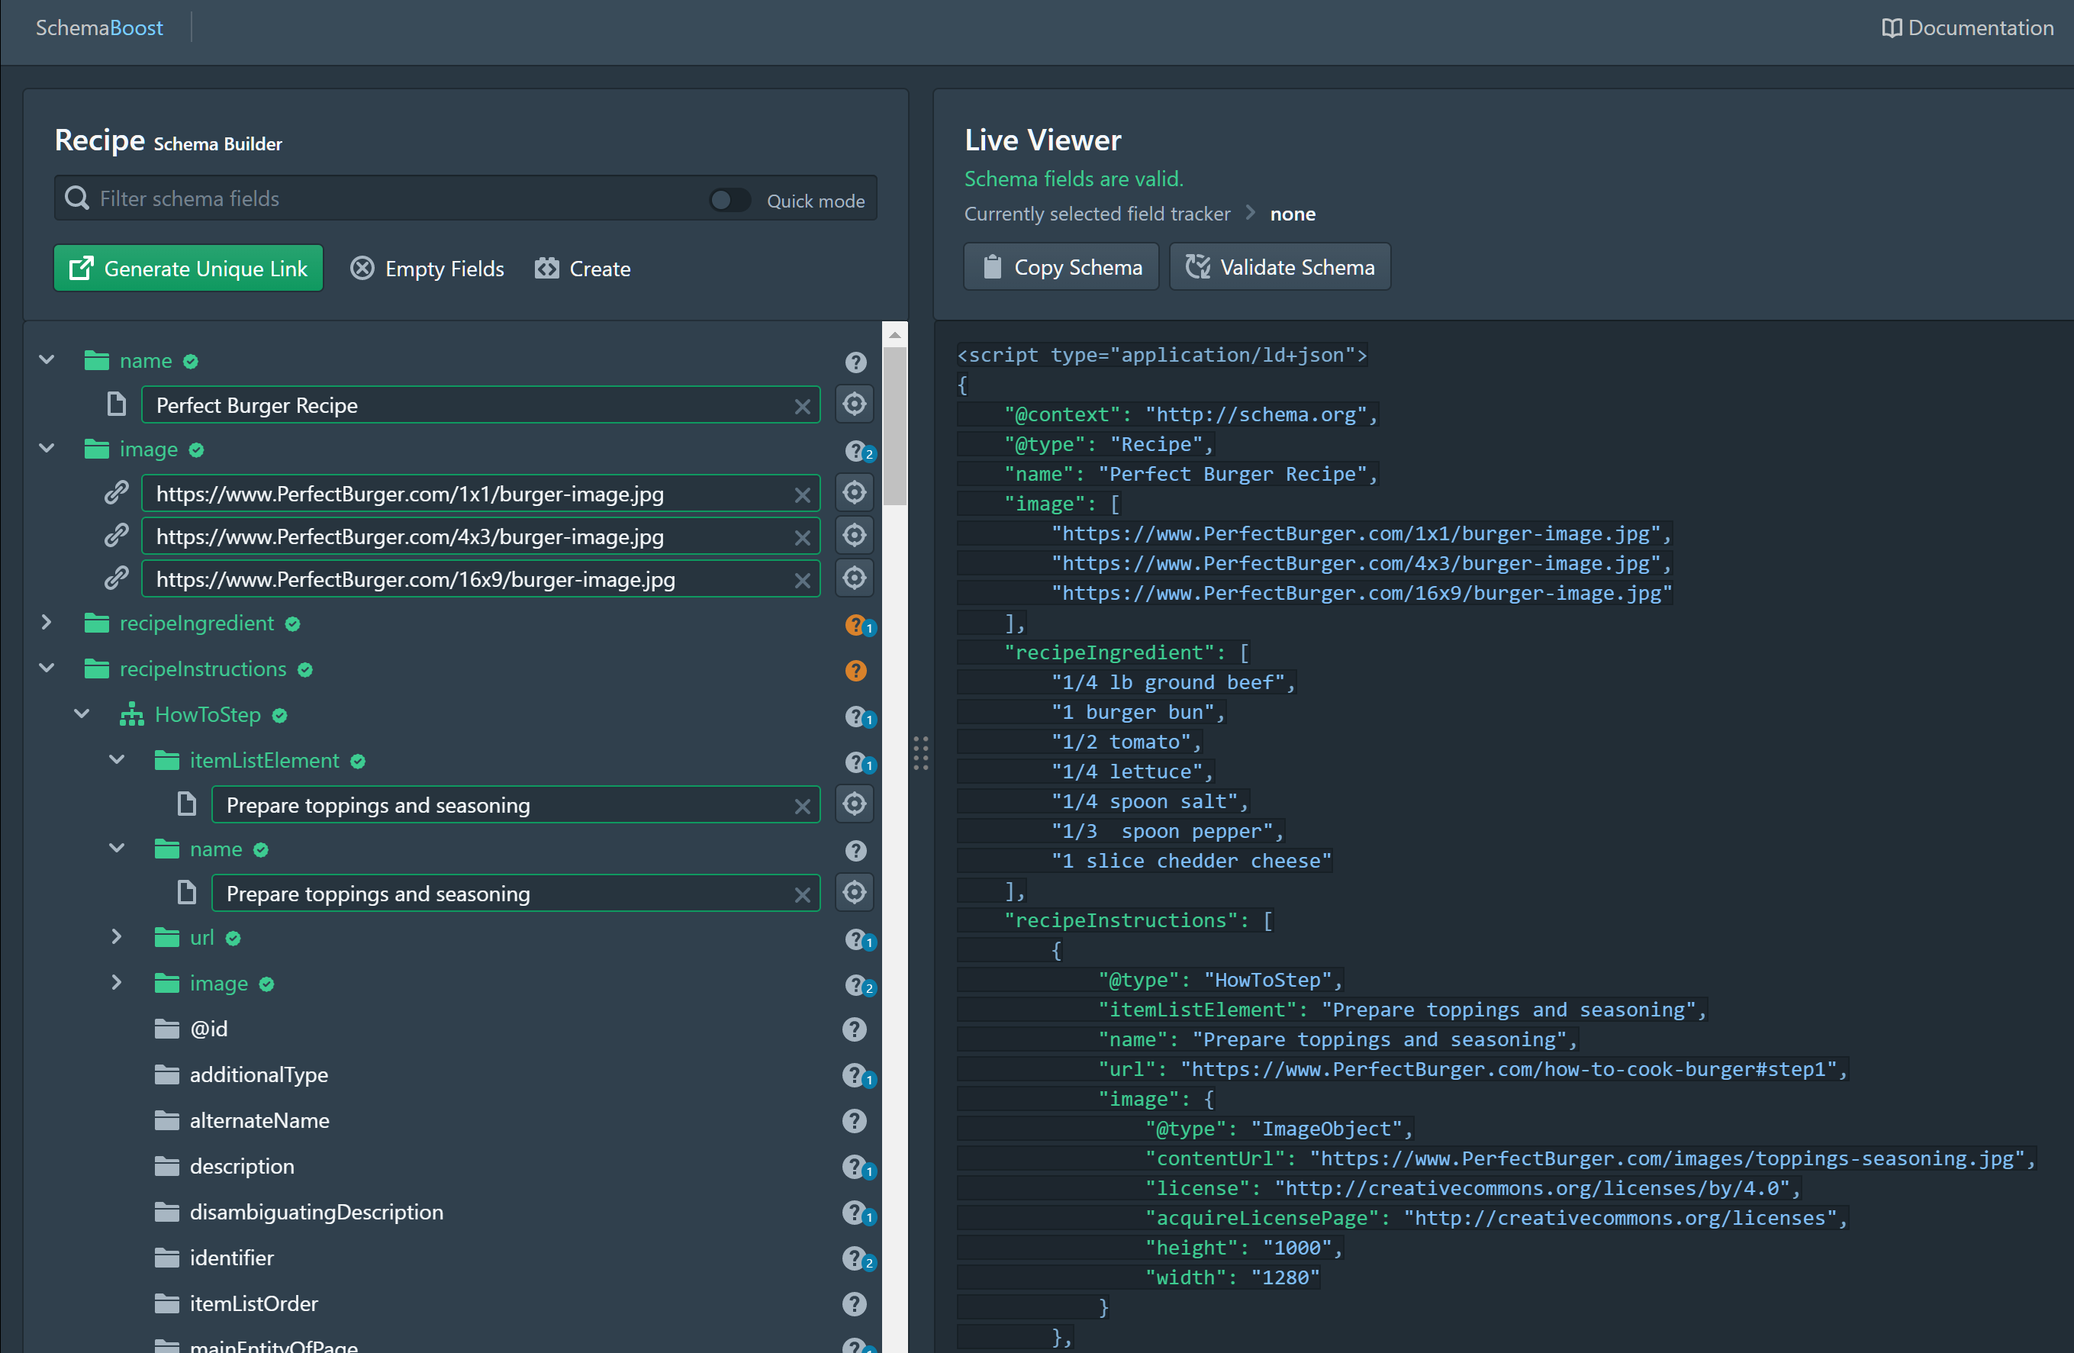The width and height of the screenshot is (2074, 1353).
Task: Open the Documentation link
Action: point(1967,28)
